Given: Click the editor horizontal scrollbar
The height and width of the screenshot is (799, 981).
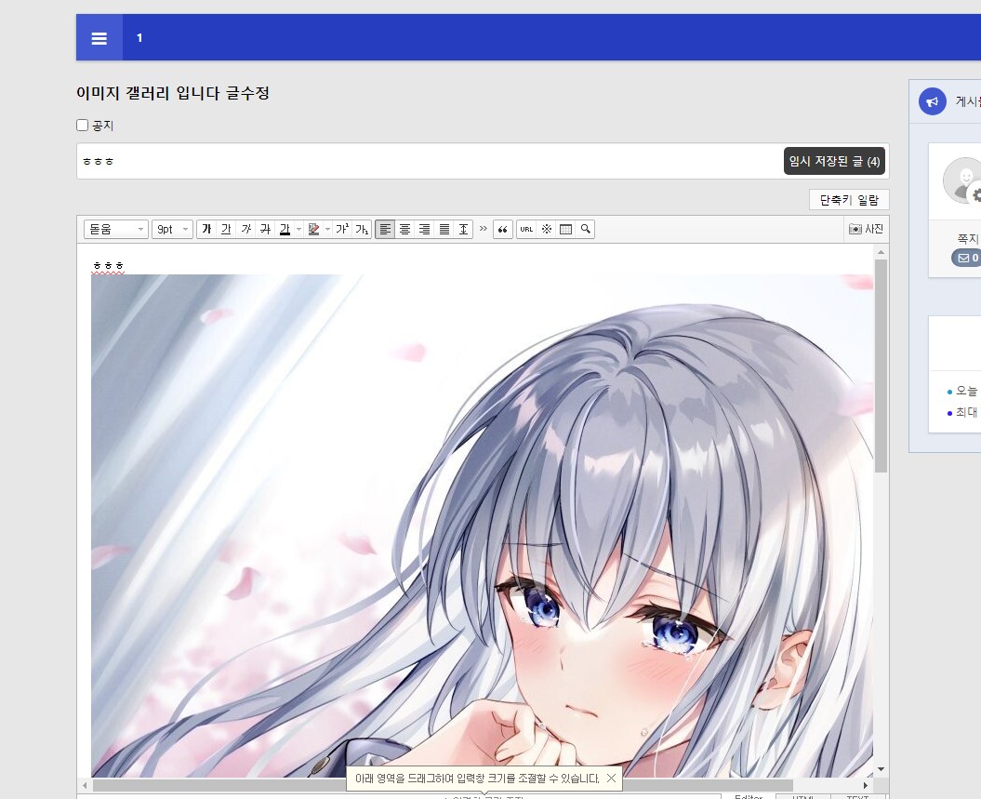Looking at the screenshot, I should (x=443, y=785).
